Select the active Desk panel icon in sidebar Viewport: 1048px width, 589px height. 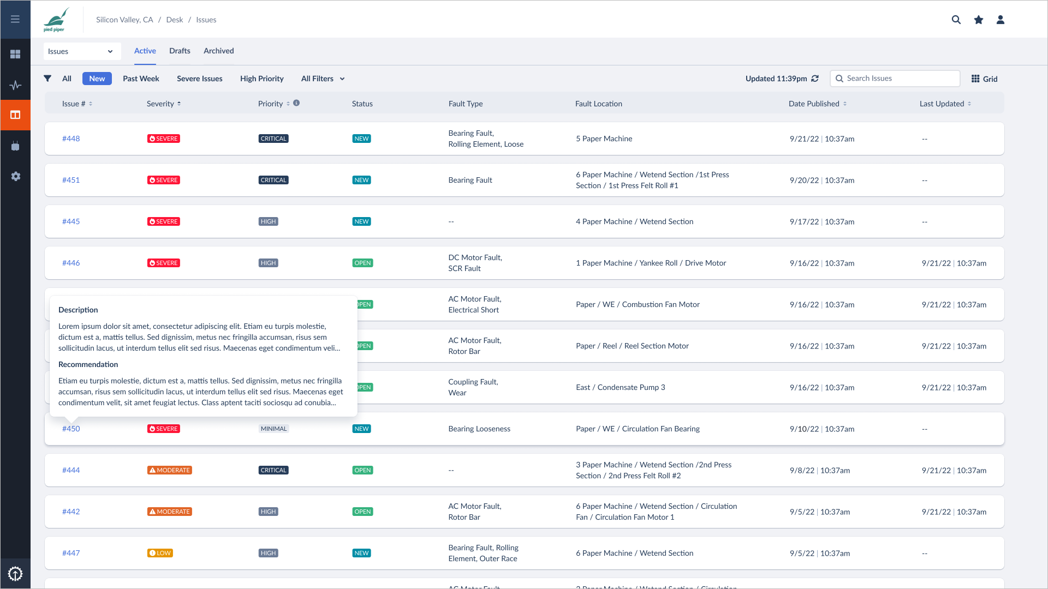tap(15, 115)
